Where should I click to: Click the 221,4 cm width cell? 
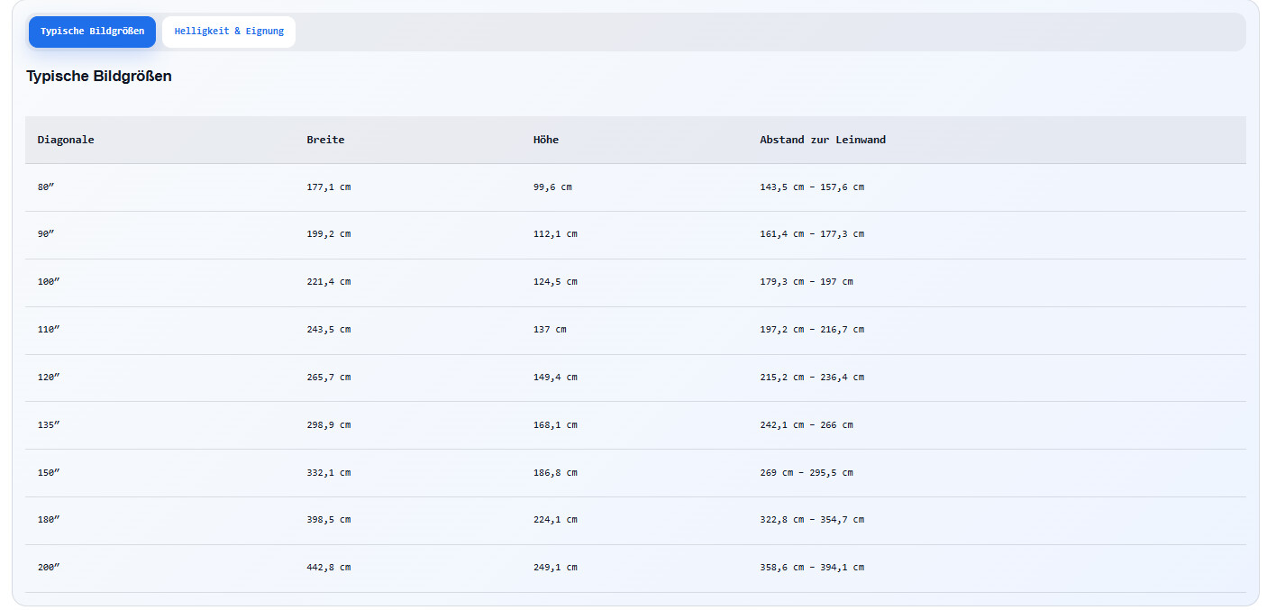coord(329,282)
